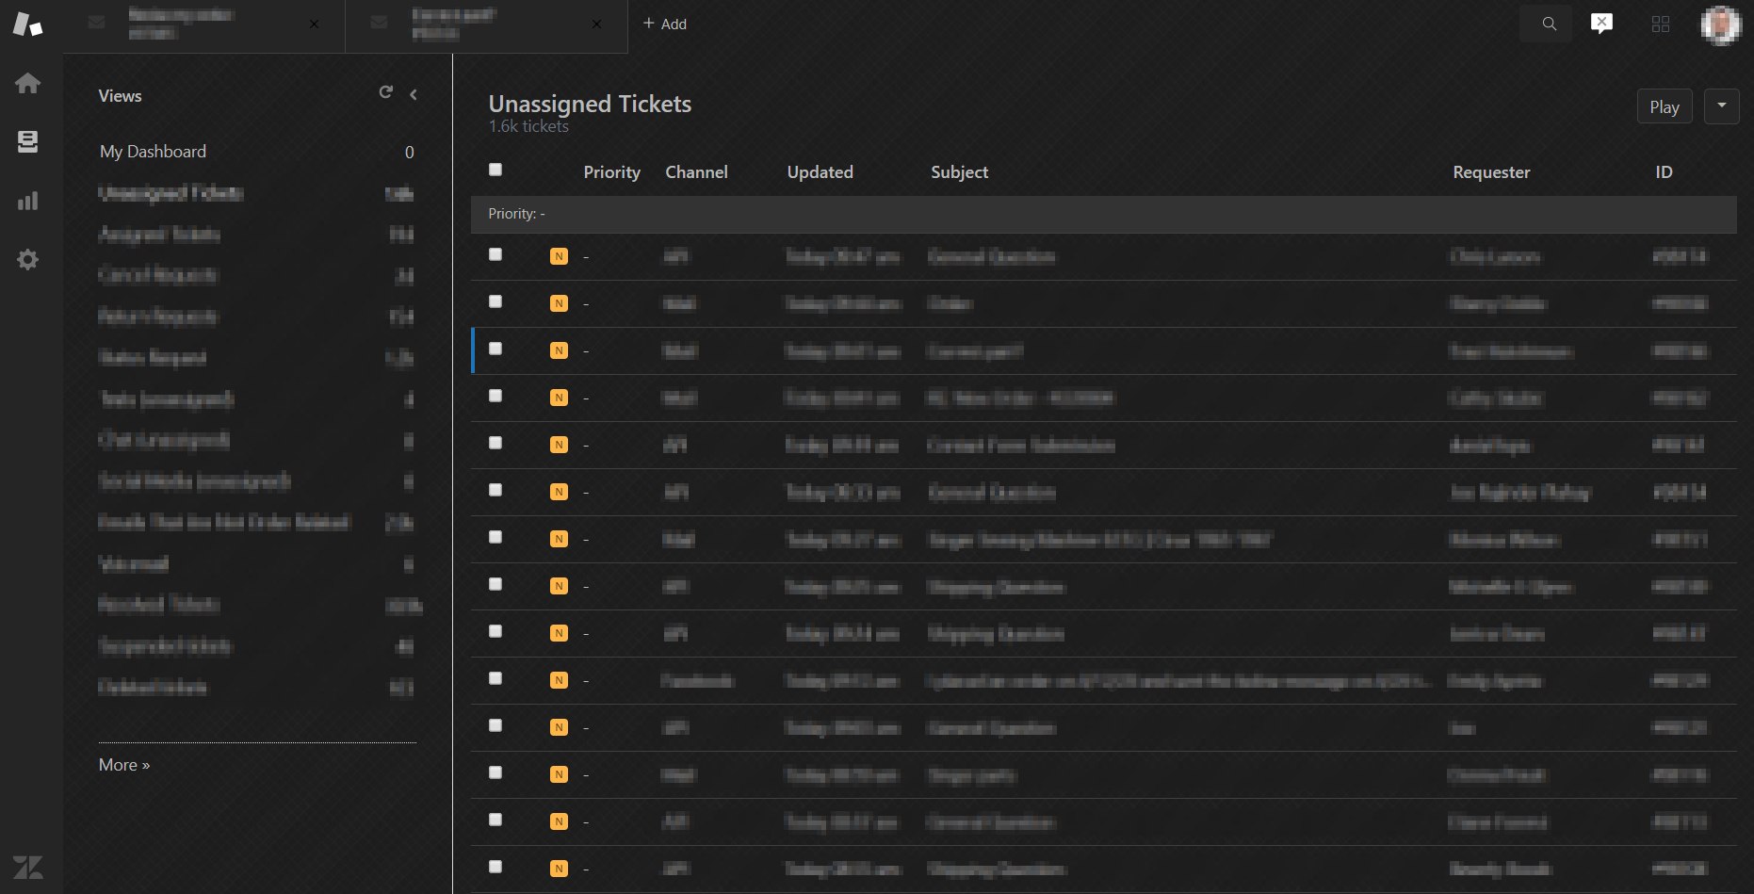1754x894 pixels.
Task: Refresh the Views list
Action: coord(386,92)
